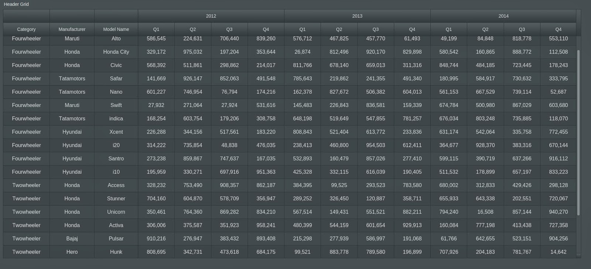Select the Q2 header under 2013

[339, 29]
